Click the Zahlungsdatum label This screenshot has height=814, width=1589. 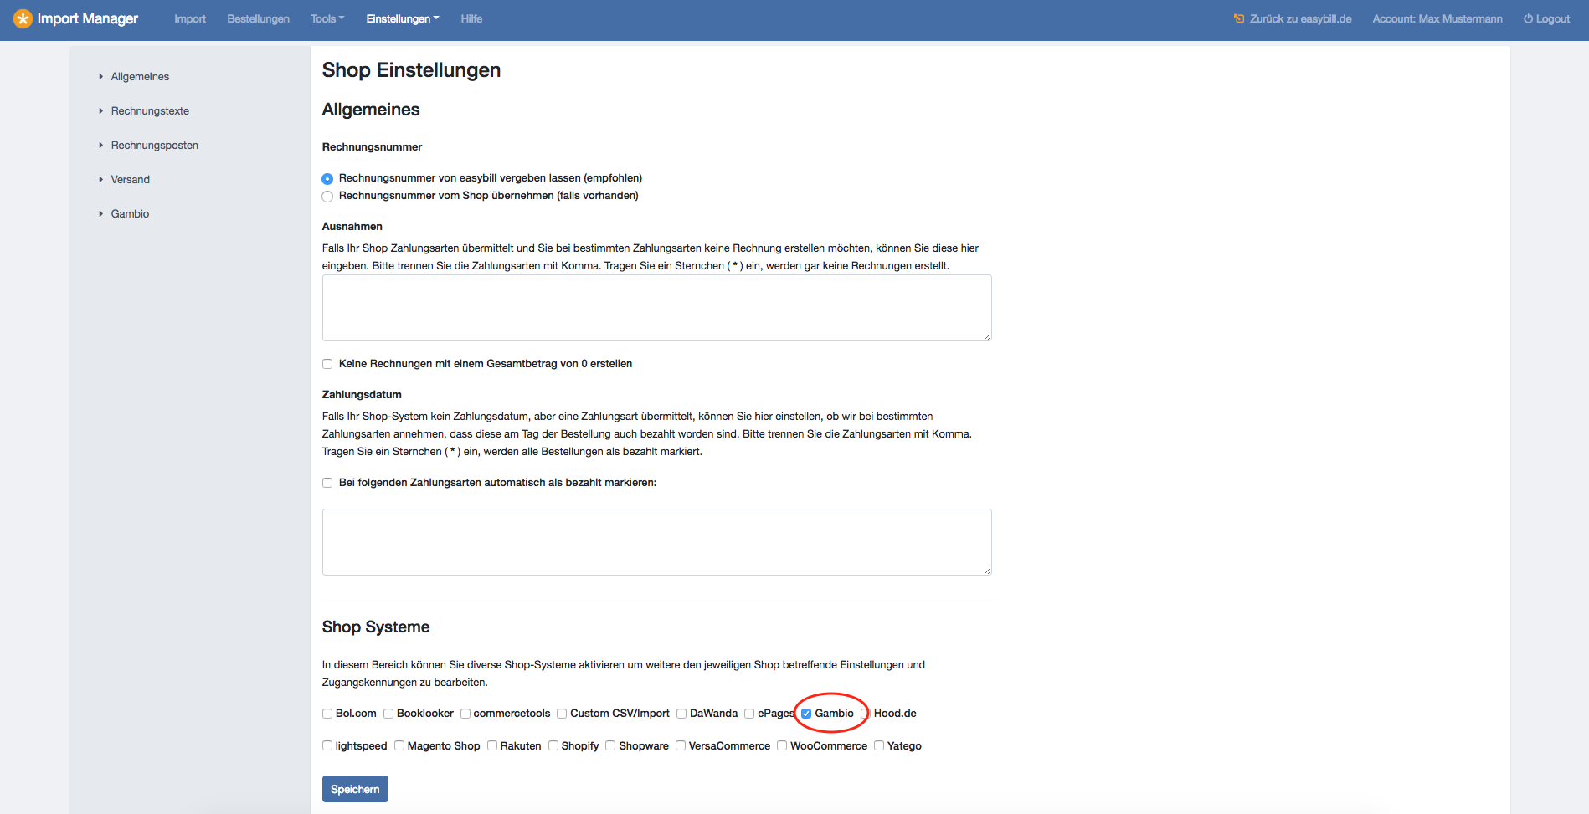pos(362,394)
